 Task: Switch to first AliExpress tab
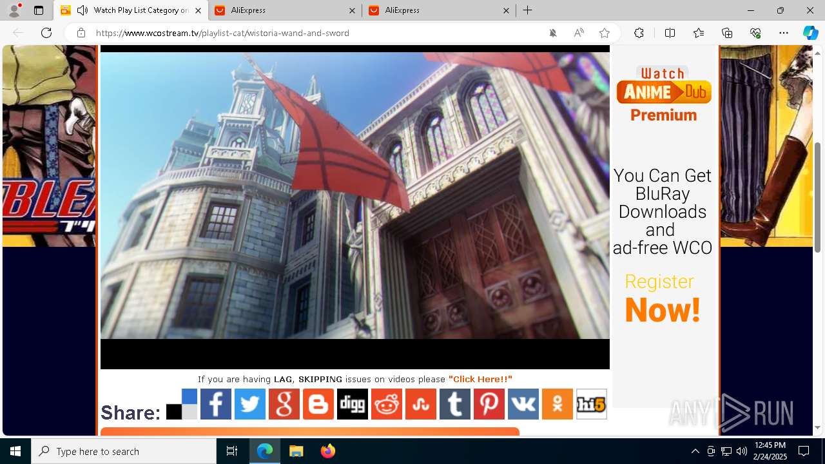click(x=286, y=10)
